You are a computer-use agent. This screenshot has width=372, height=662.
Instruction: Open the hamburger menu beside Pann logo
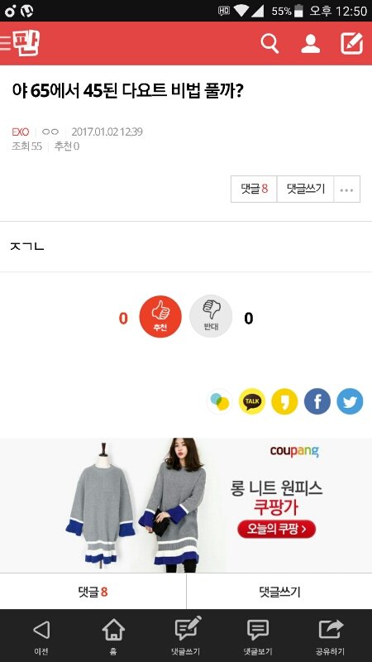click(5, 44)
